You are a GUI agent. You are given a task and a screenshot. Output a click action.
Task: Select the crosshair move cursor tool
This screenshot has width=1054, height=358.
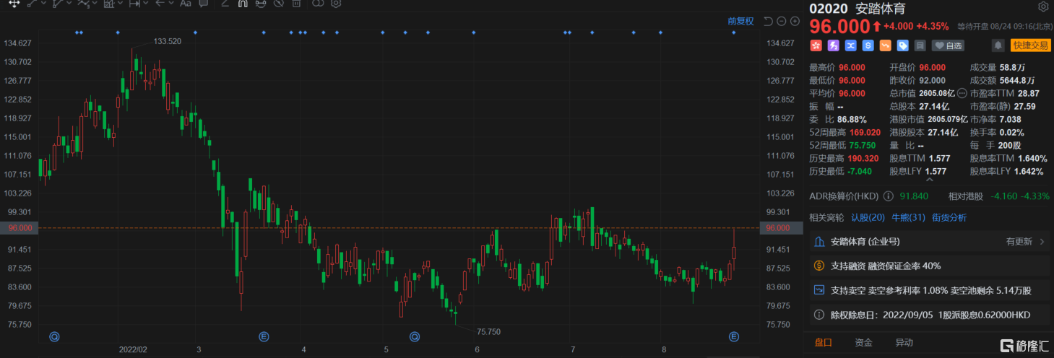pyautogui.click(x=14, y=3)
